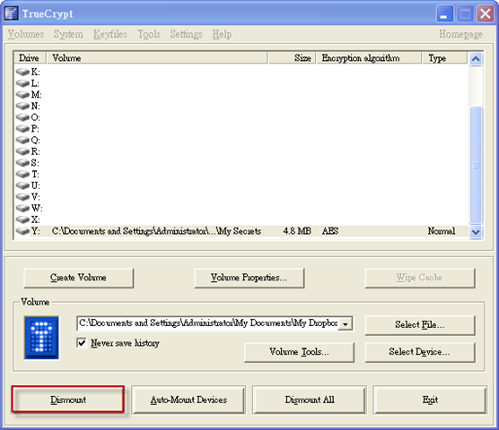Image resolution: width=499 pixels, height=430 pixels.
Task: Select mounted Y: drive icon
Action: [22, 231]
